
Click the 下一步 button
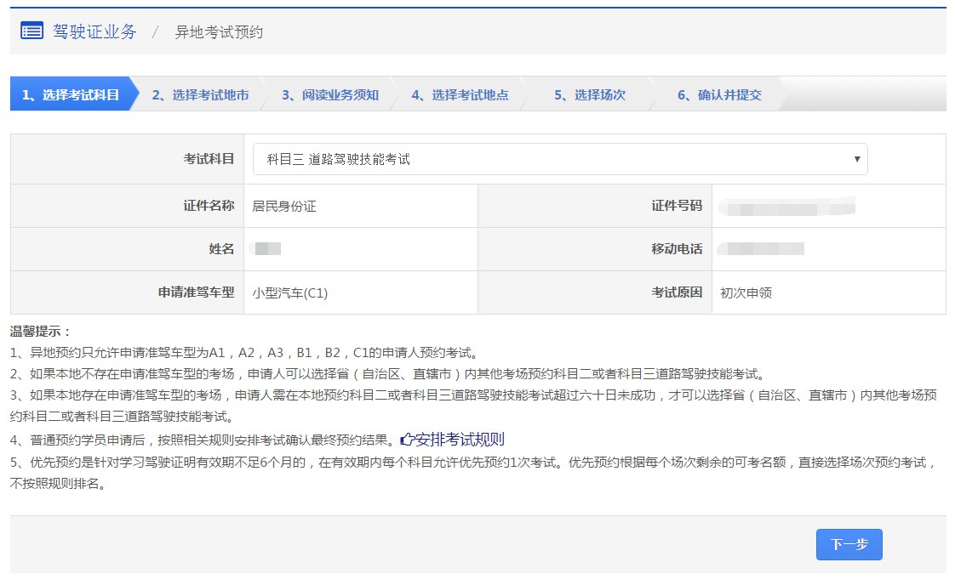click(849, 545)
